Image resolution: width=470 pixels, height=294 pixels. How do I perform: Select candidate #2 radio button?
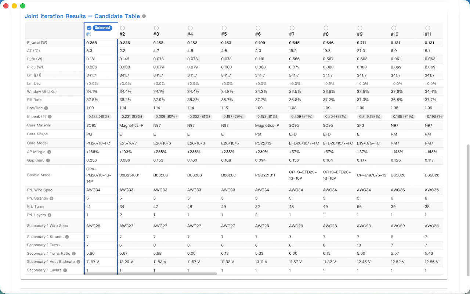click(x=122, y=28)
